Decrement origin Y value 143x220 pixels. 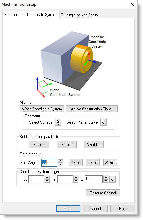click(x=76, y=181)
